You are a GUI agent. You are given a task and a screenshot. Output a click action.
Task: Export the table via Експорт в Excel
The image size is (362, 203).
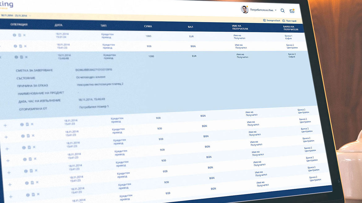[272, 20]
